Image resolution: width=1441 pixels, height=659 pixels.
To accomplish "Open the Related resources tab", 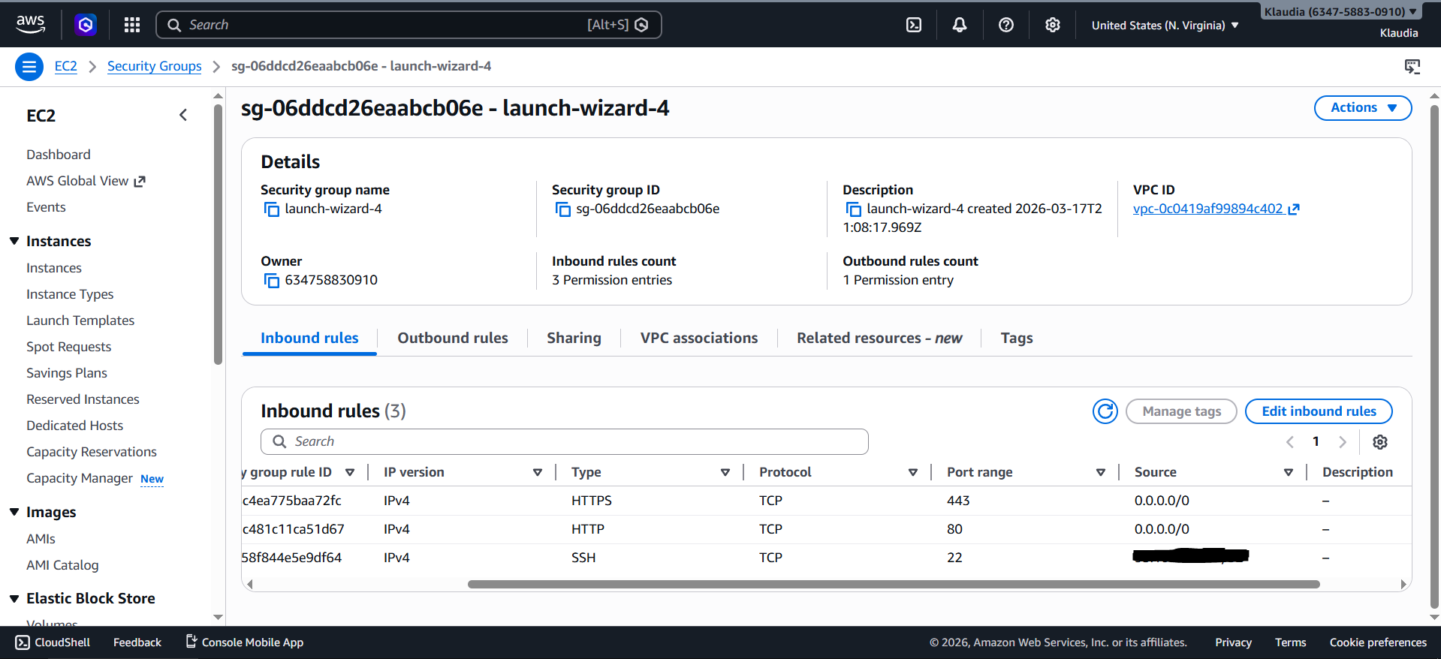I will (x=879, y=339).
